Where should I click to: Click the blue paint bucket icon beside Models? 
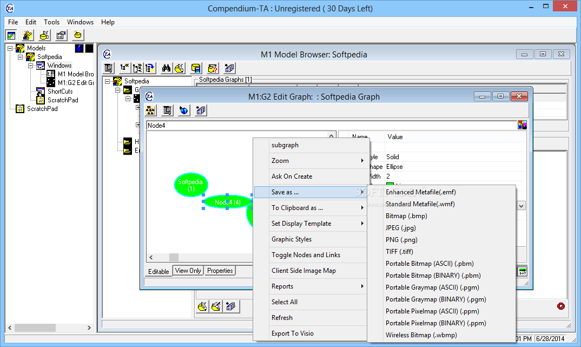pos(80,48)
